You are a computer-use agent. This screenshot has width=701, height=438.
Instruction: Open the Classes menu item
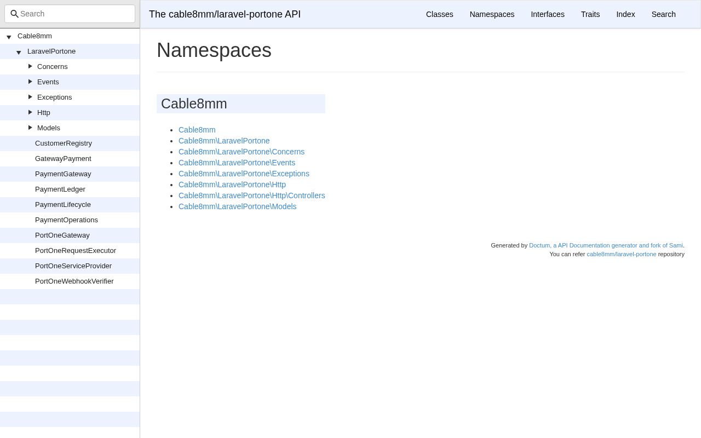pyautogui.click(x=440, y=14)
